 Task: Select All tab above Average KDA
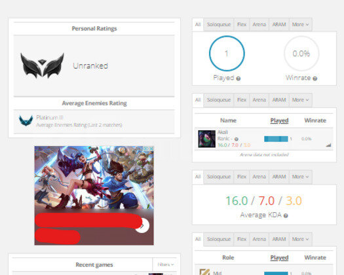pyautogui.click(x=198, y=177)
